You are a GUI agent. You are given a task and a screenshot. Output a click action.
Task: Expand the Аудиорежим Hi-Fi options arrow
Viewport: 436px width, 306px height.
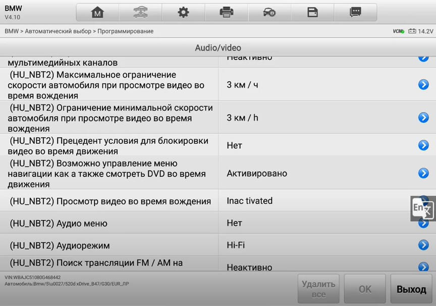[423, 245]
